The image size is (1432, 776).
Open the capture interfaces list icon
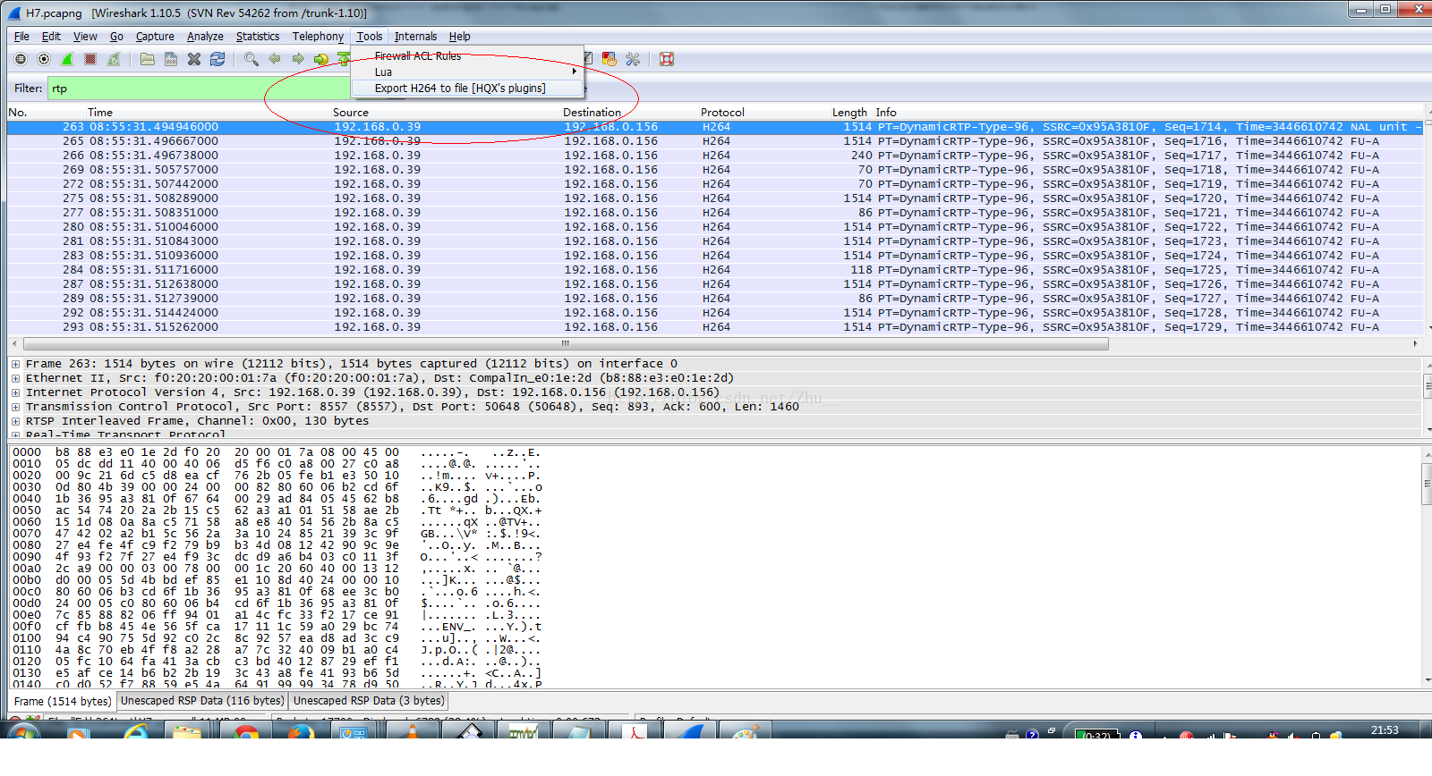tap(21, 59)
